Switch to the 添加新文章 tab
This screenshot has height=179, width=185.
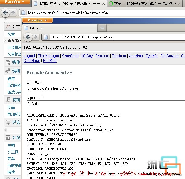click(x=69, y=4)
